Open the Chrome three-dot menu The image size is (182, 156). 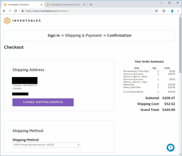tap(178, 11)
